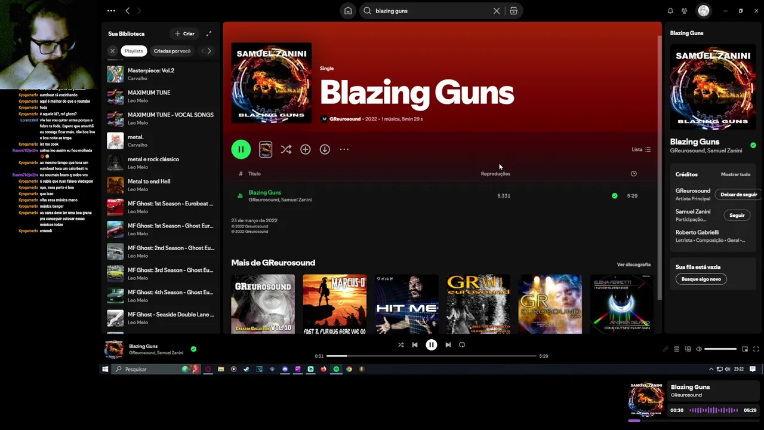764x430 pixels.
Task: Open the queue icon in the player bar
Action: [x=676, y=349]
